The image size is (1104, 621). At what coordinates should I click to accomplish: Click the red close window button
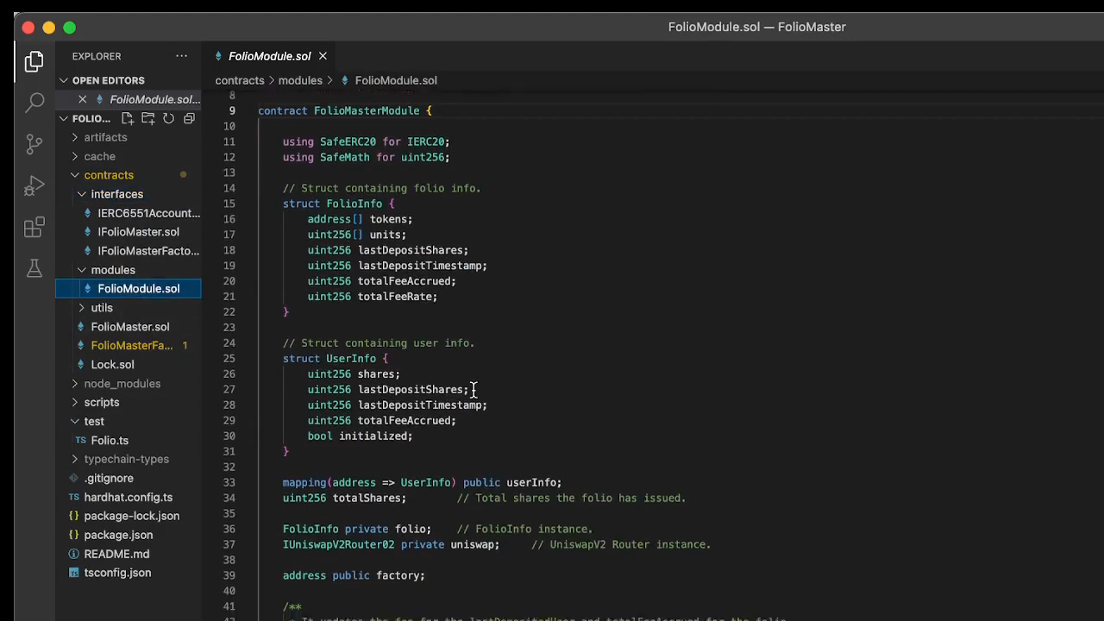click(x=28, y=28)
